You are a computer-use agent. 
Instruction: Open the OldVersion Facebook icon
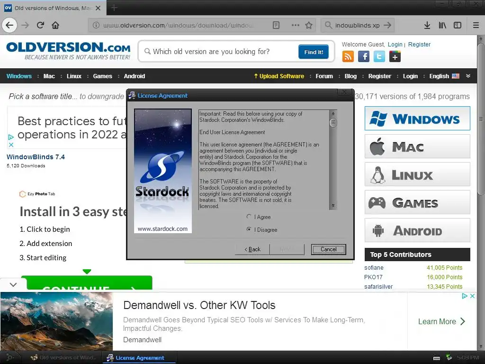364,57
